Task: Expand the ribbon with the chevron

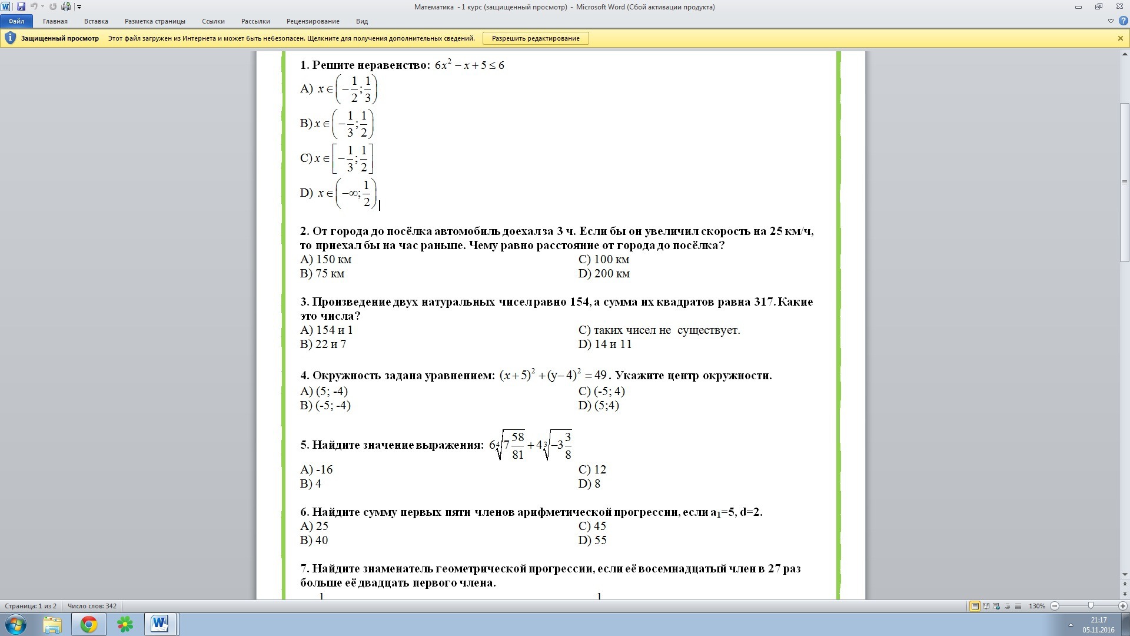Action: 1111,21
